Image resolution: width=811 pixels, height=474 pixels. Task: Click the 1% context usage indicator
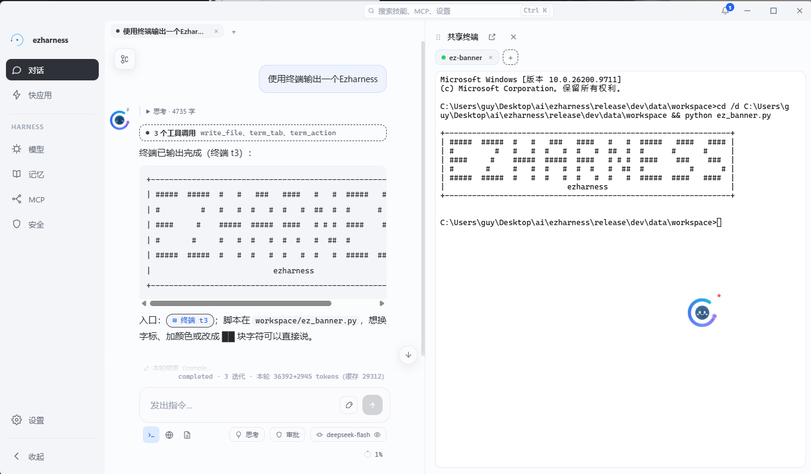[374, 454]
